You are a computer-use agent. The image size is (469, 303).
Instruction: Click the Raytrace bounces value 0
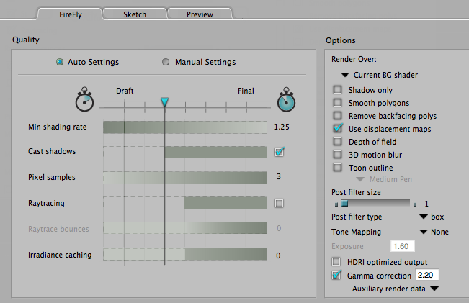coord(279,228)
